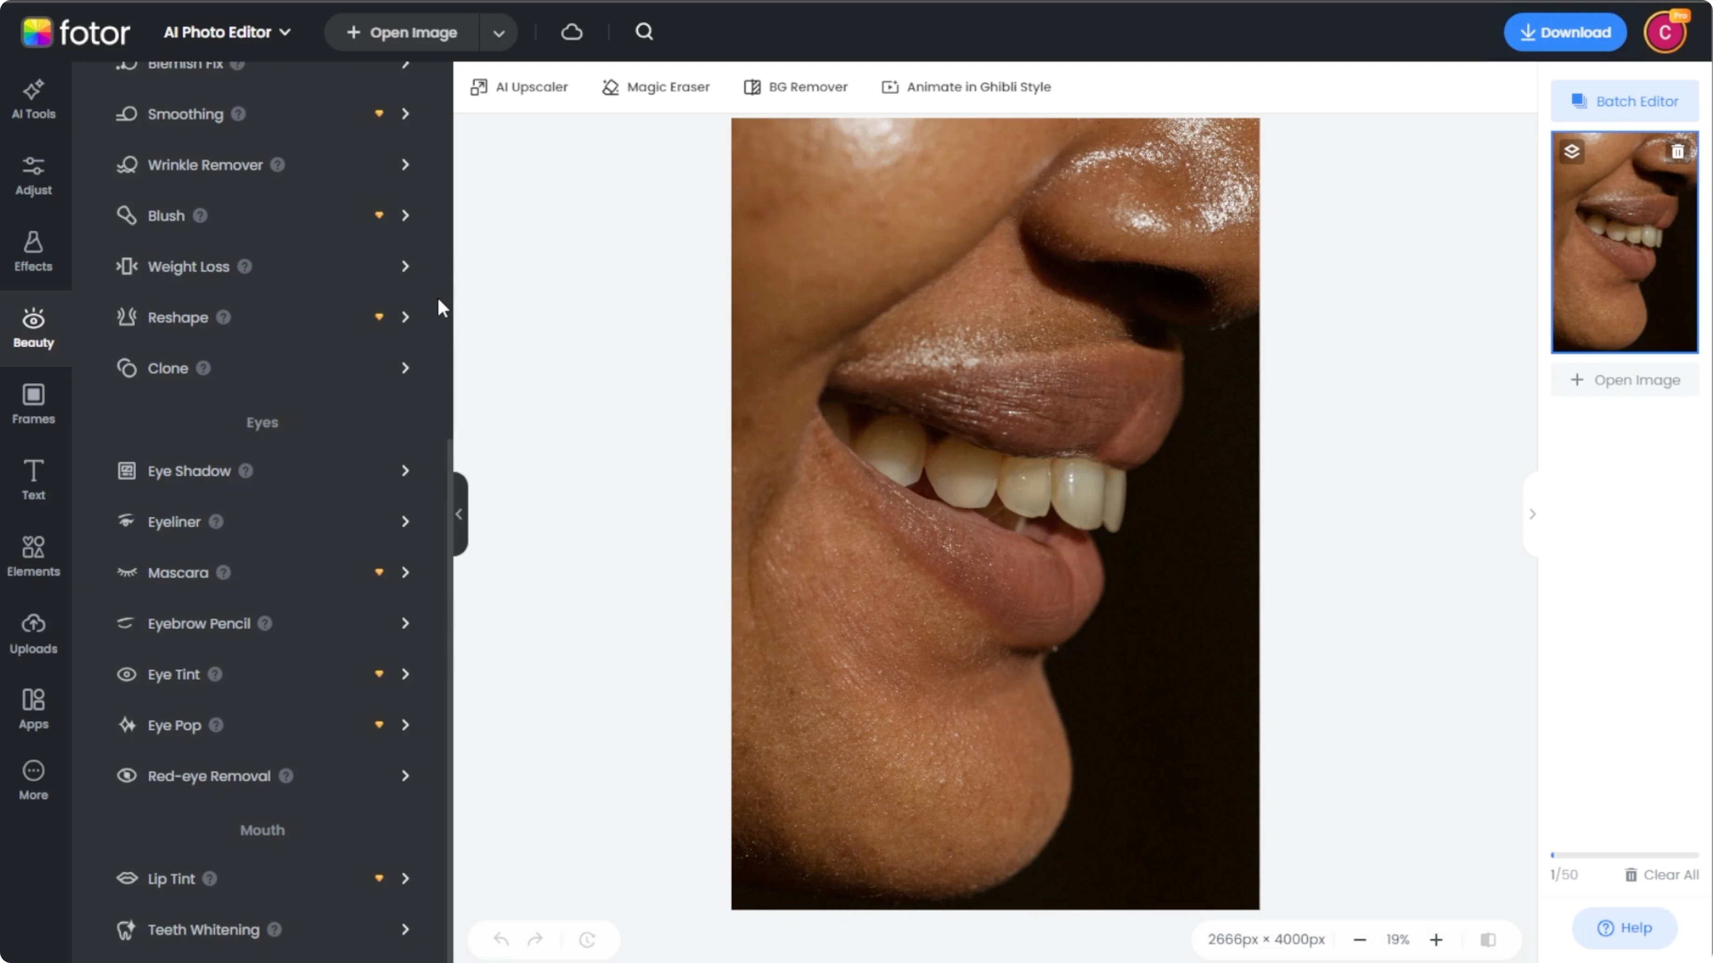Viewport: 1713px width, 963px height.
Task: Open the Eyebrow Pencil item
Action: pyautogui.click(x=263, y=623)
